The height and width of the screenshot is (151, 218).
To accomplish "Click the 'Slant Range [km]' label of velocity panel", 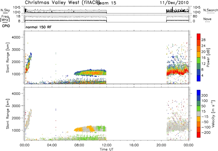I will tap(8, 114).
